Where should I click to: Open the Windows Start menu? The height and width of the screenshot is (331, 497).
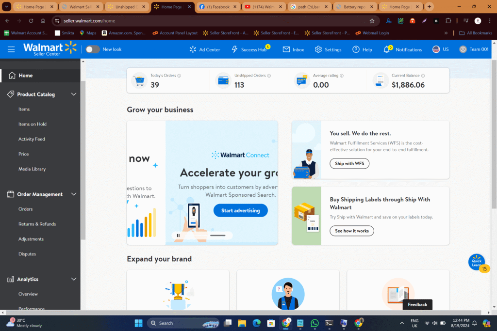pos(138,323)
